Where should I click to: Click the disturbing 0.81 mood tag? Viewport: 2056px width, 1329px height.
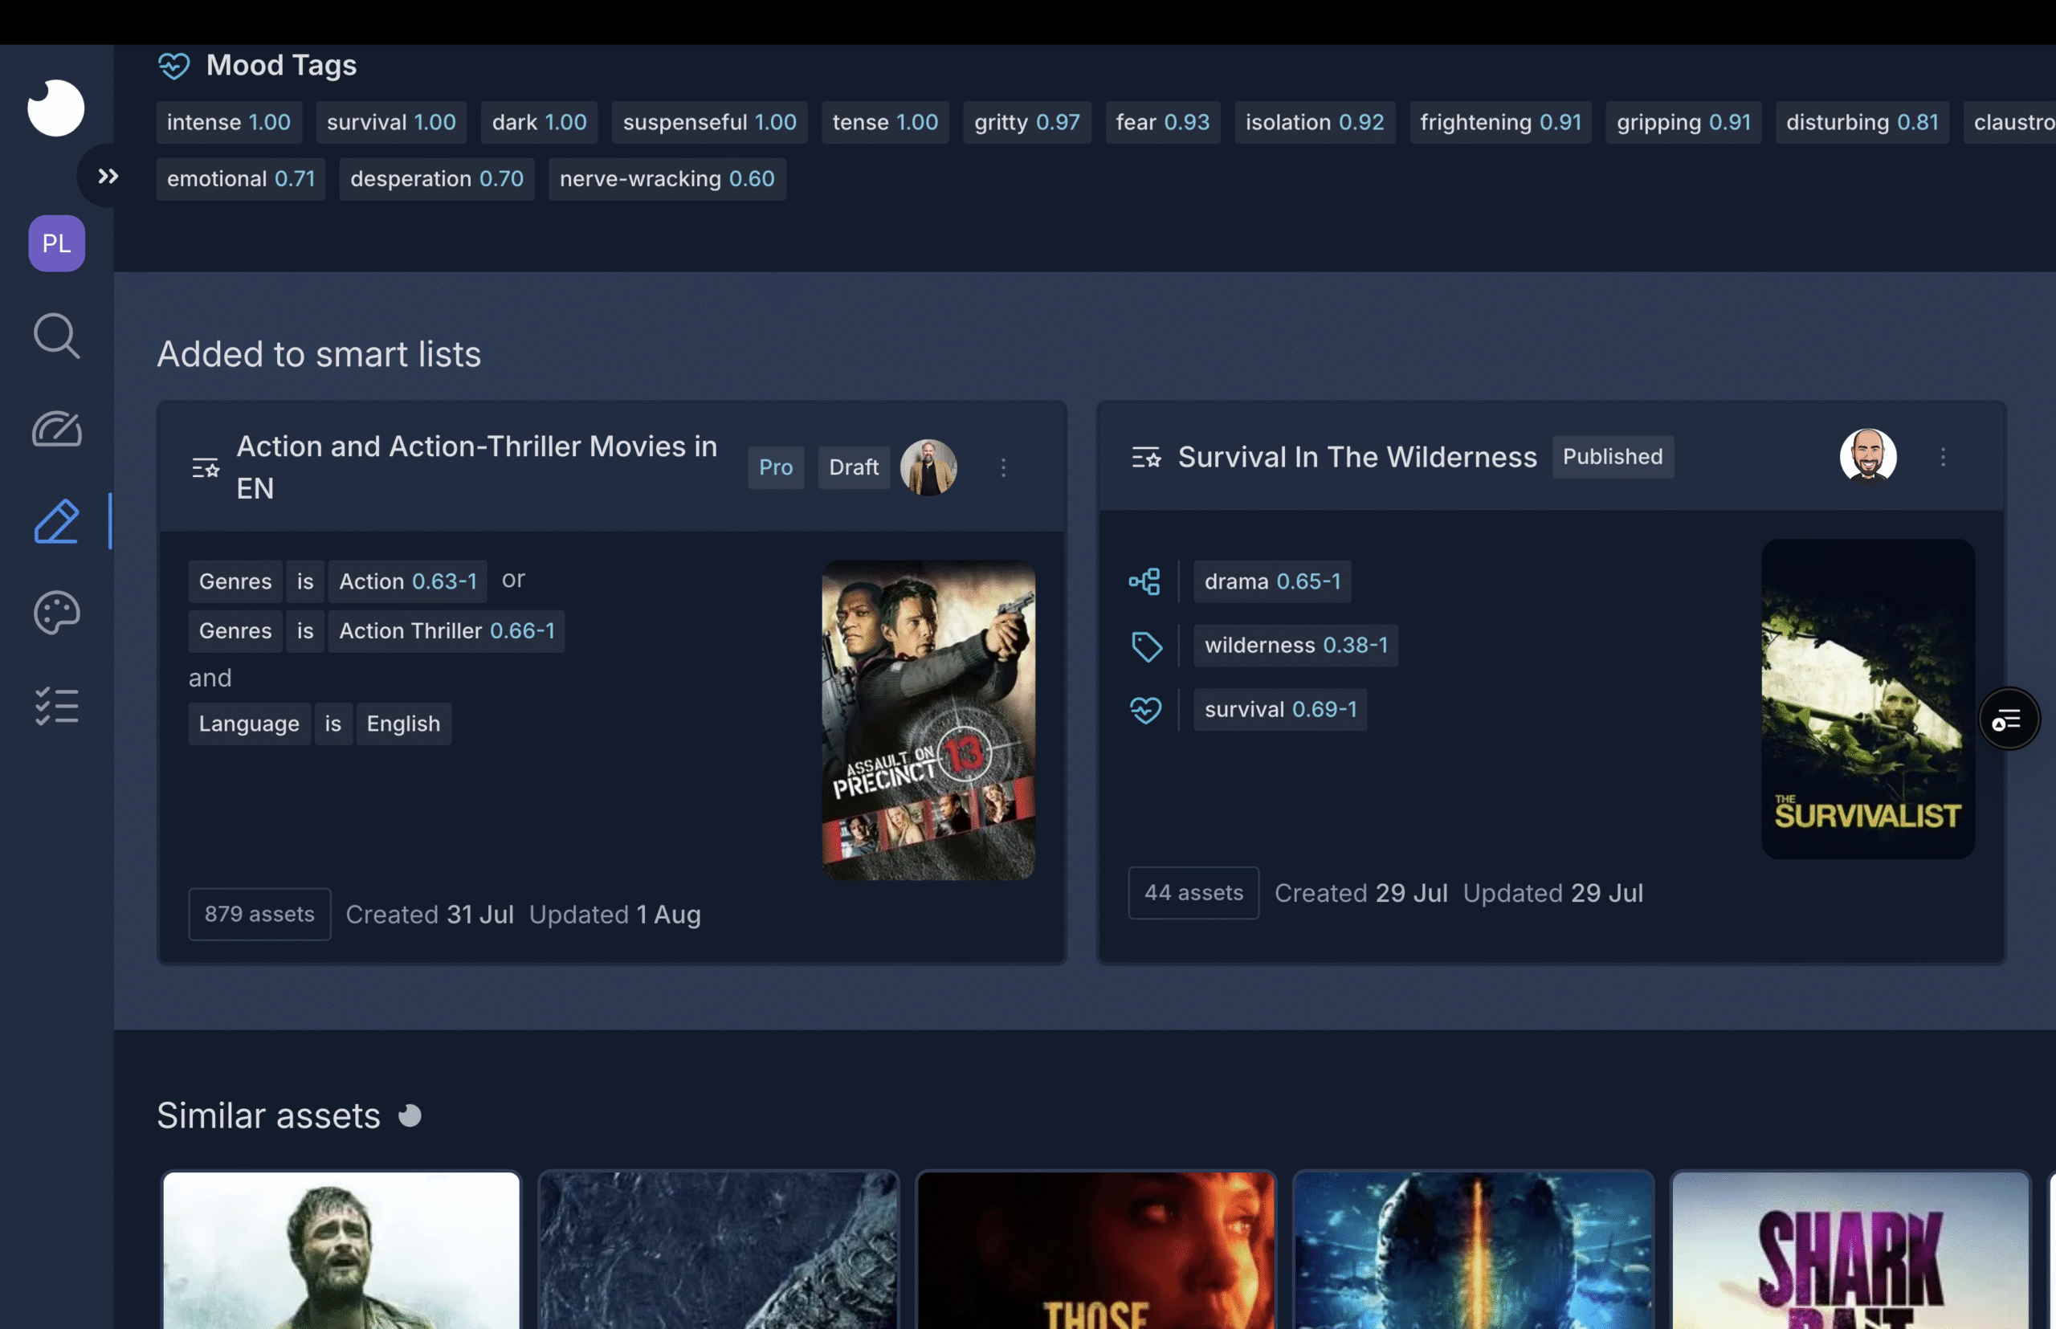pyautogui.click(x=1862, y=123)
